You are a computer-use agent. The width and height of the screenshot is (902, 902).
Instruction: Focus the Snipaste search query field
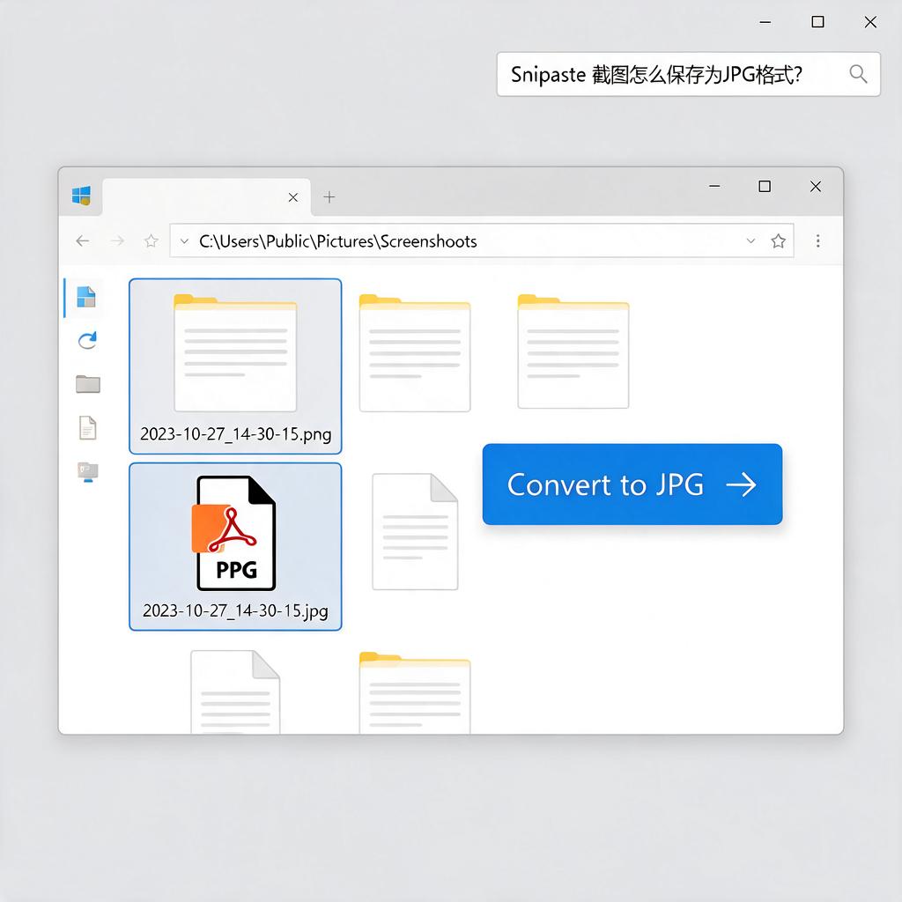[x=688, y=74]
